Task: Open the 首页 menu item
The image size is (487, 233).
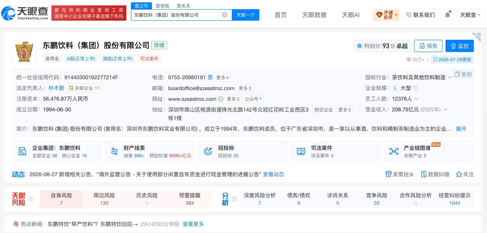Action: click(x=281, y=15)
